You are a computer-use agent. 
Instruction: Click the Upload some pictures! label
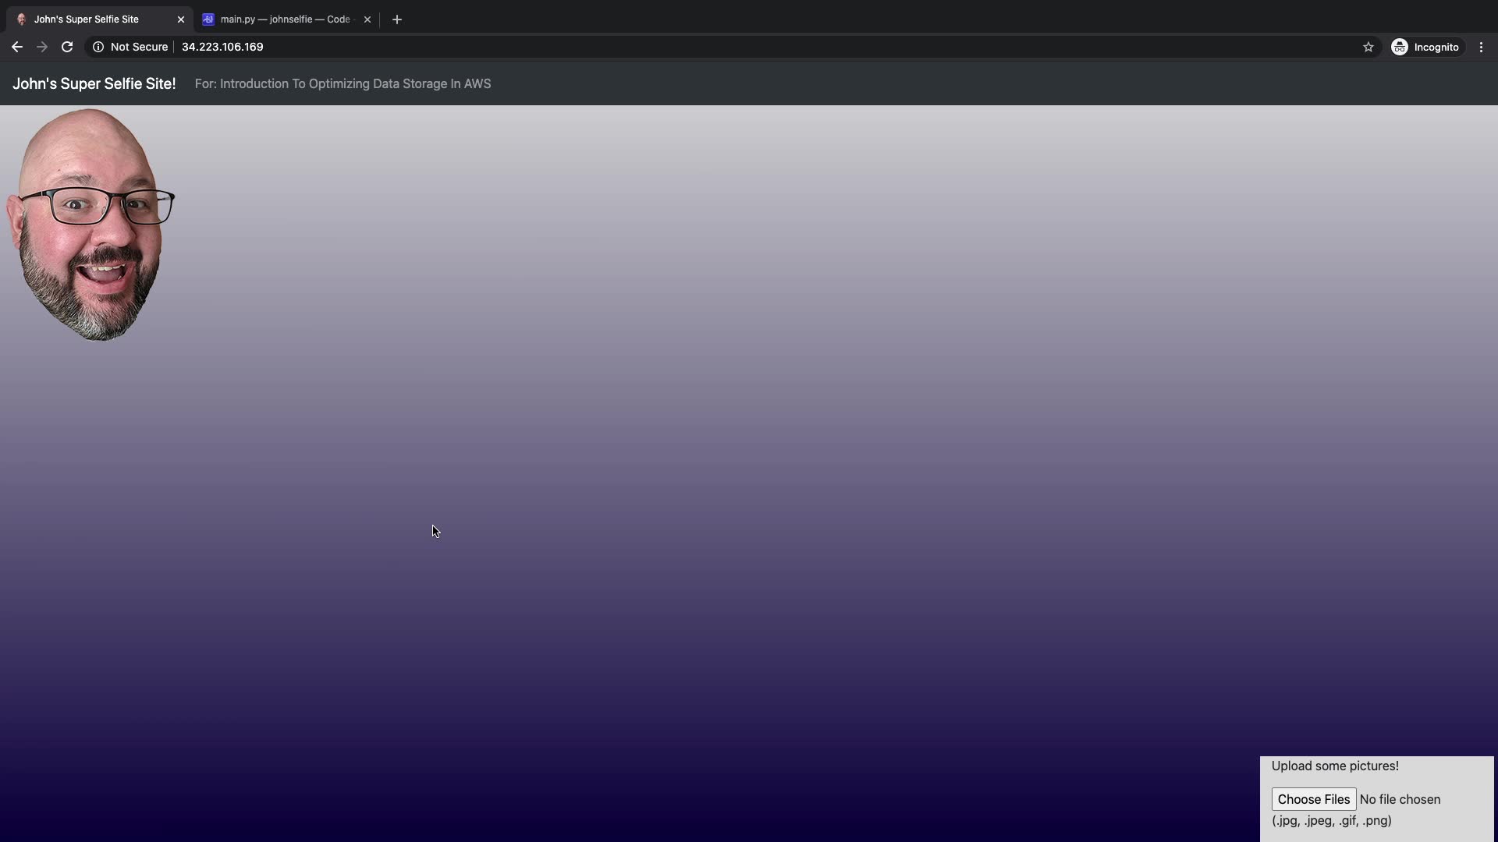pos(1335,766)
